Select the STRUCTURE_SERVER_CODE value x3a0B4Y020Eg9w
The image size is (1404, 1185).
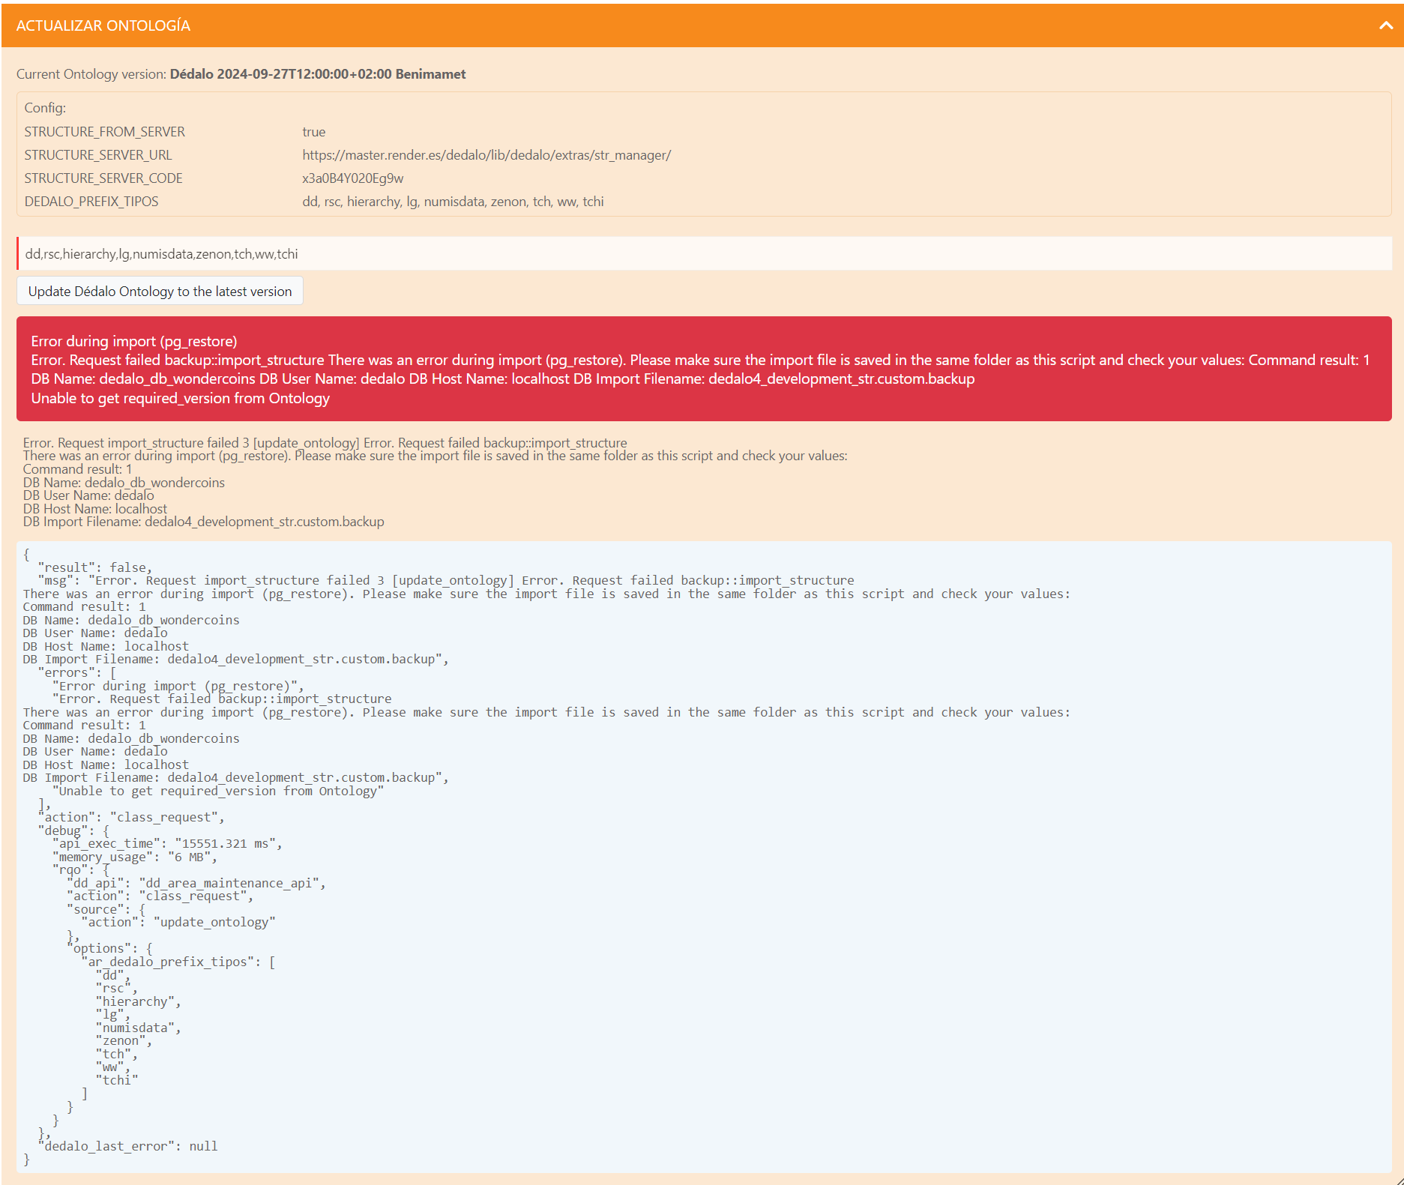(353, 178)
